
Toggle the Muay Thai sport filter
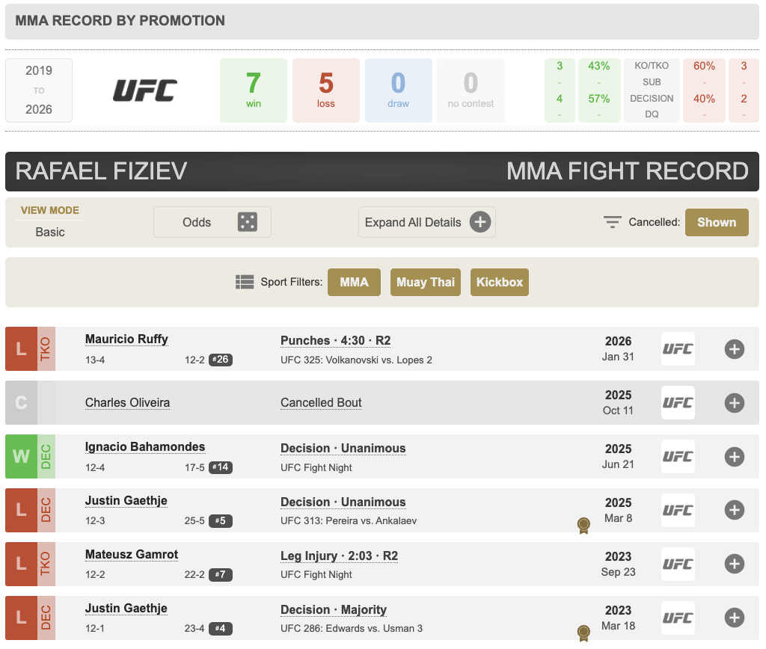425,282
